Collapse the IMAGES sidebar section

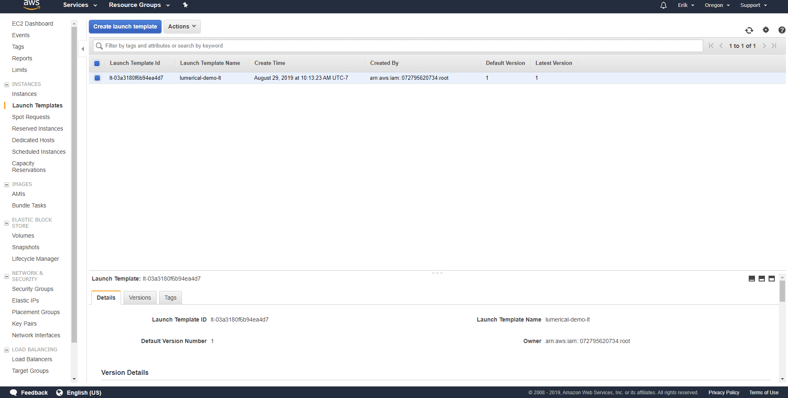coord(7,184)
